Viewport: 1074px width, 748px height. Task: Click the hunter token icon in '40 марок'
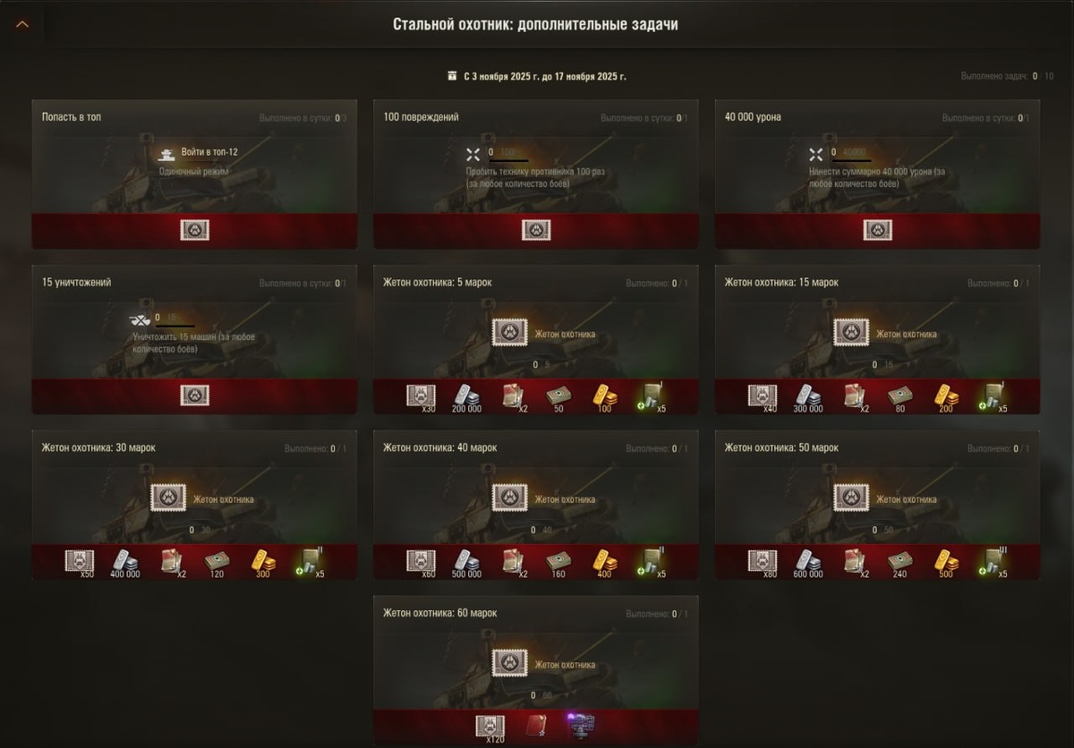click(510, 497)
